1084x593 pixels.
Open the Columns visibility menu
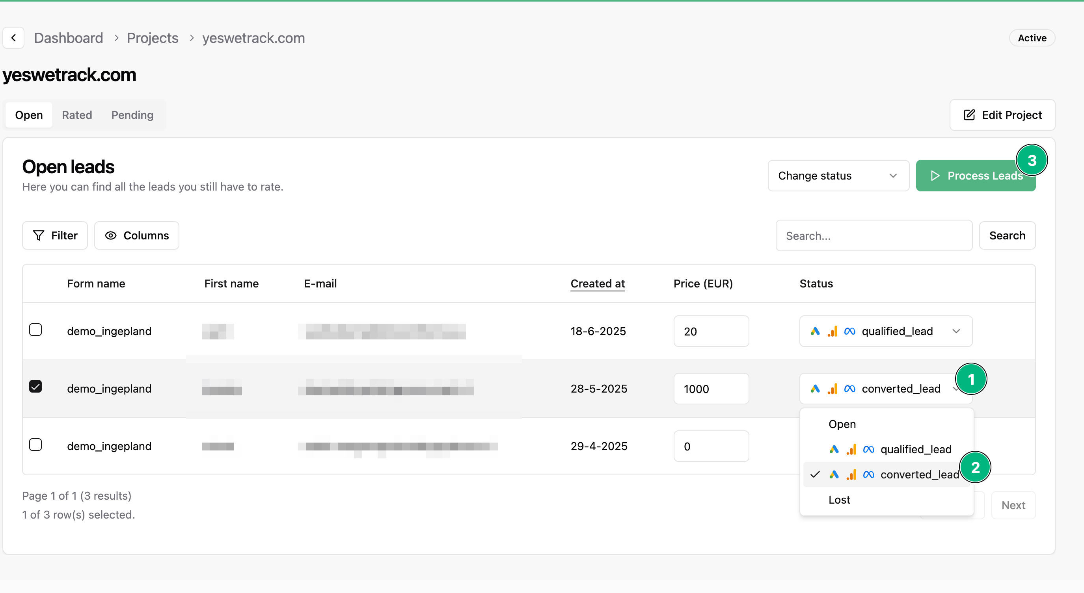click(x=136, y=235)
